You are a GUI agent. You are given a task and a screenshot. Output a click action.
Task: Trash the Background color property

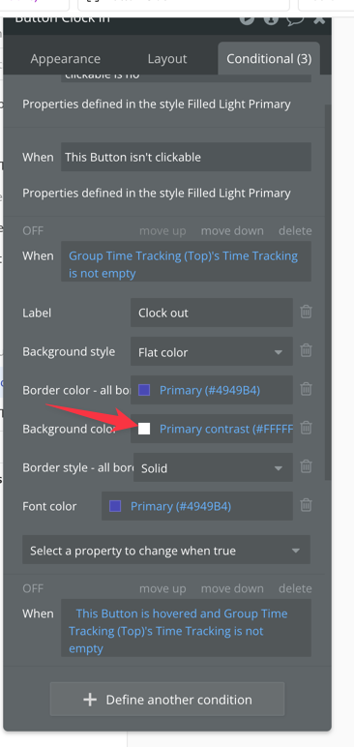click(306, 428)
